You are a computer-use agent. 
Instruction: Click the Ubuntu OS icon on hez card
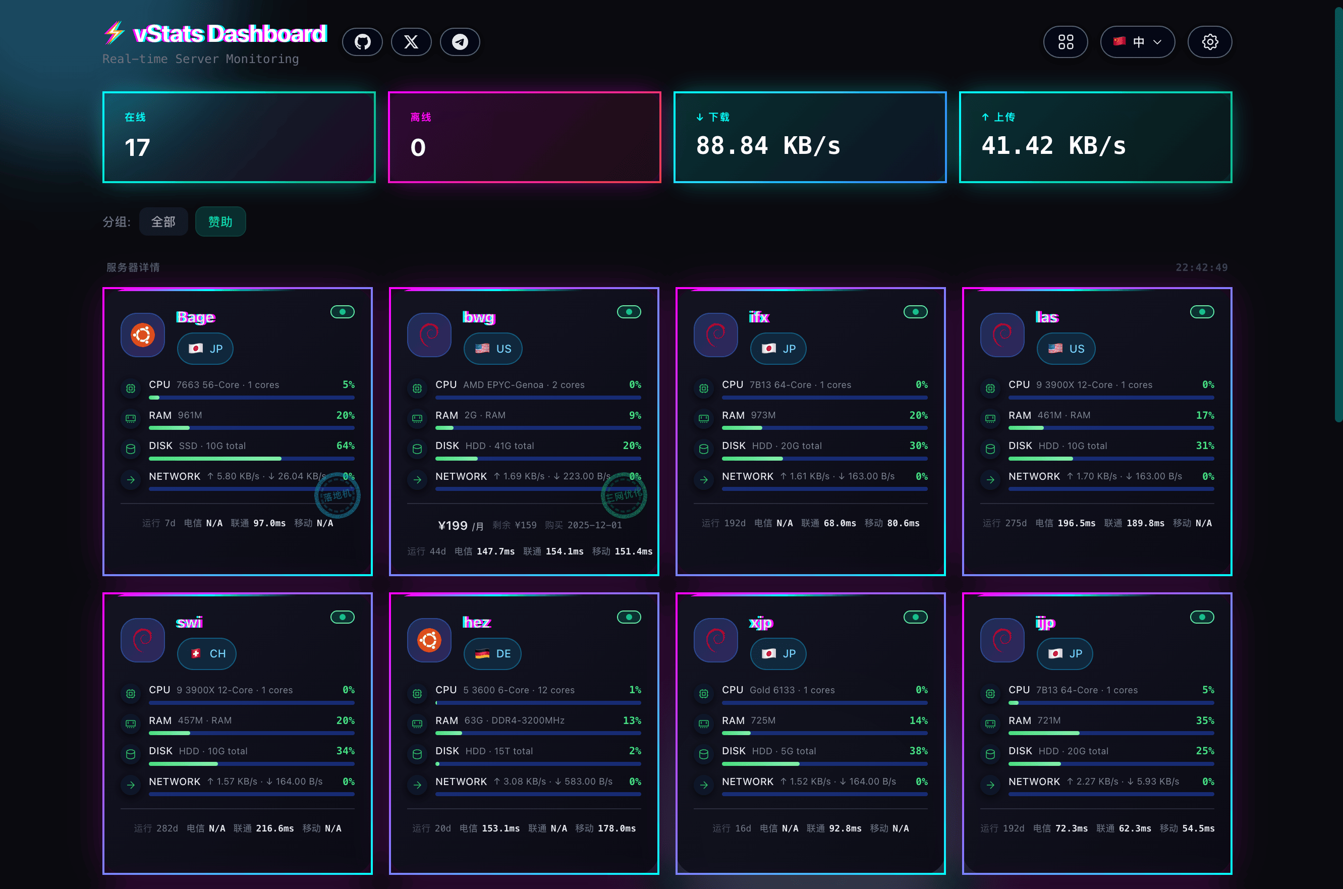[x=429, y=640]
